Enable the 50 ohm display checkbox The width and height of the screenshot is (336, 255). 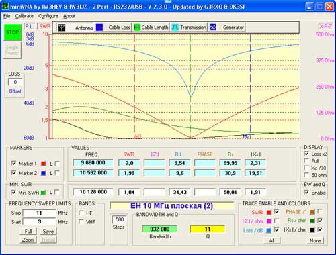[x=306, y=175]
